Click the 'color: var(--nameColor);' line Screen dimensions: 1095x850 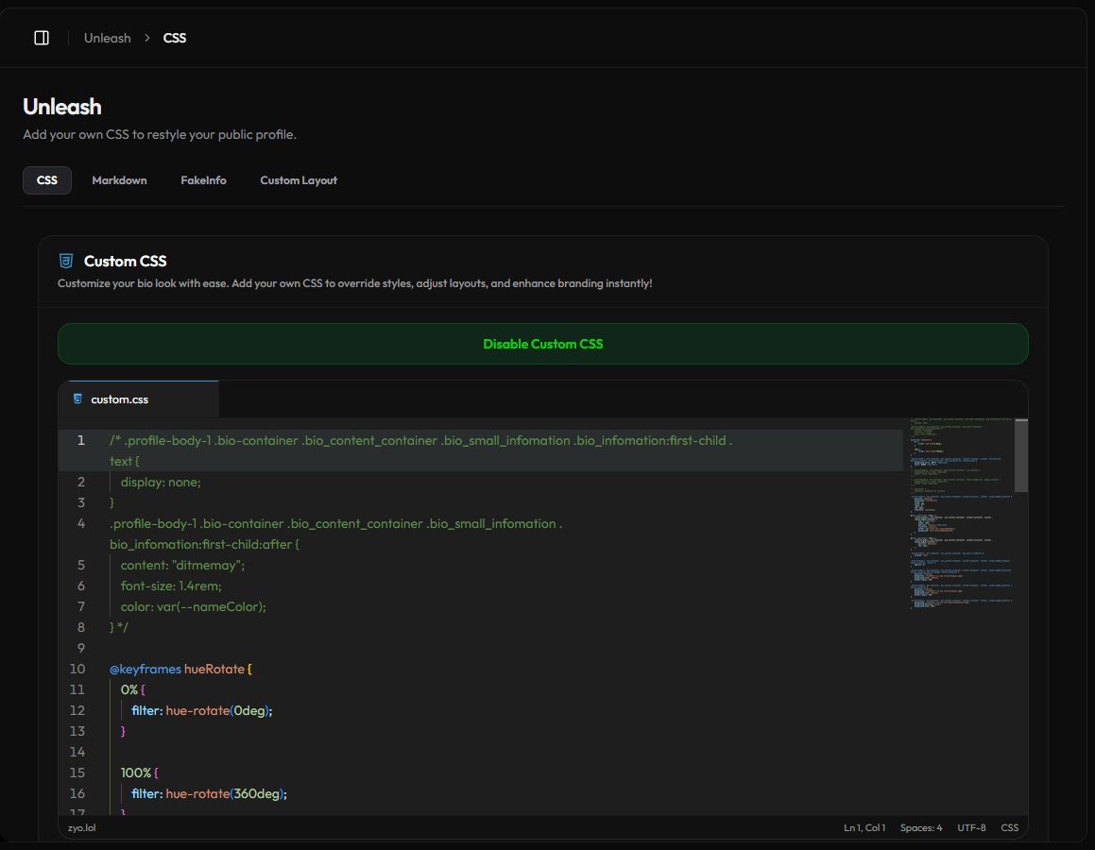pyautogui.click(x=194, y=606)
